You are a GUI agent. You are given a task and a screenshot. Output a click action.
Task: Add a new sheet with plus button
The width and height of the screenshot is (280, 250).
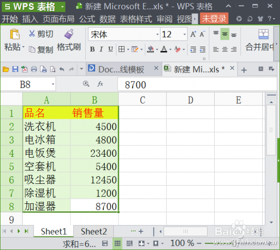[141, 231]
